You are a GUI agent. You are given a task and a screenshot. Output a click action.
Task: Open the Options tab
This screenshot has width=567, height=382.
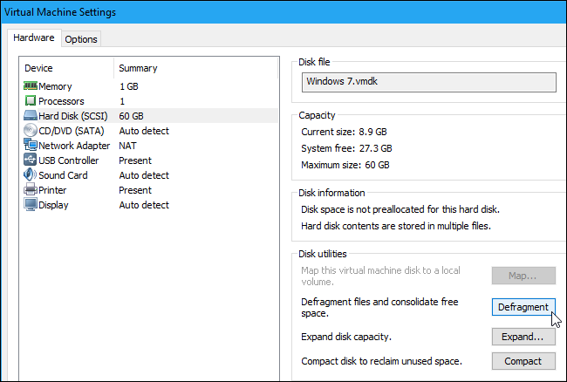tap(81, 39)
